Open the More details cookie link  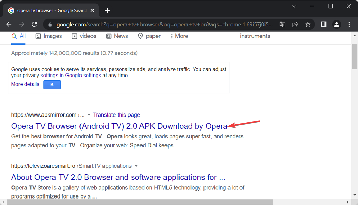tap(25, 84)
